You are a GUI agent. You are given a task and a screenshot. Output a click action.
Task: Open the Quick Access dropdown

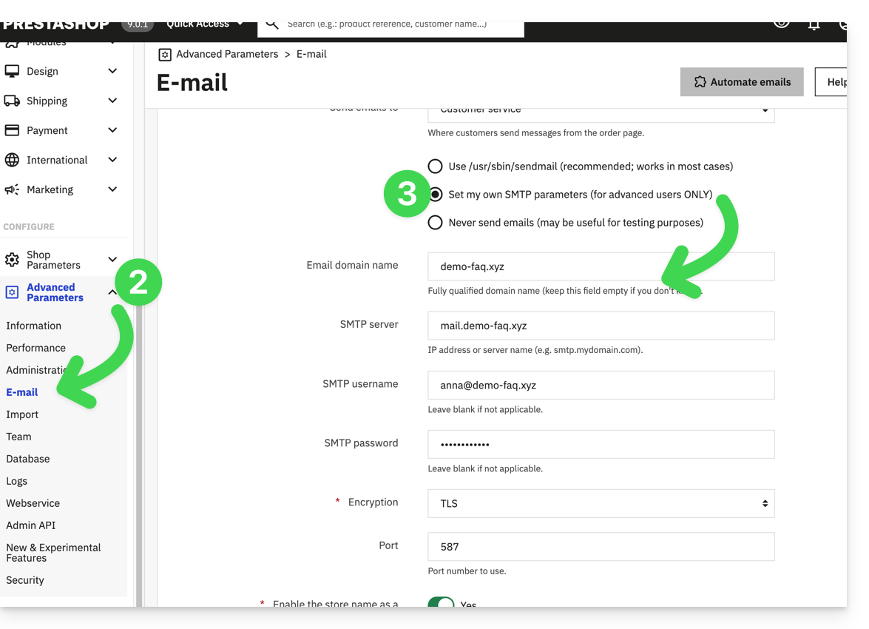(x=204, y=24)
